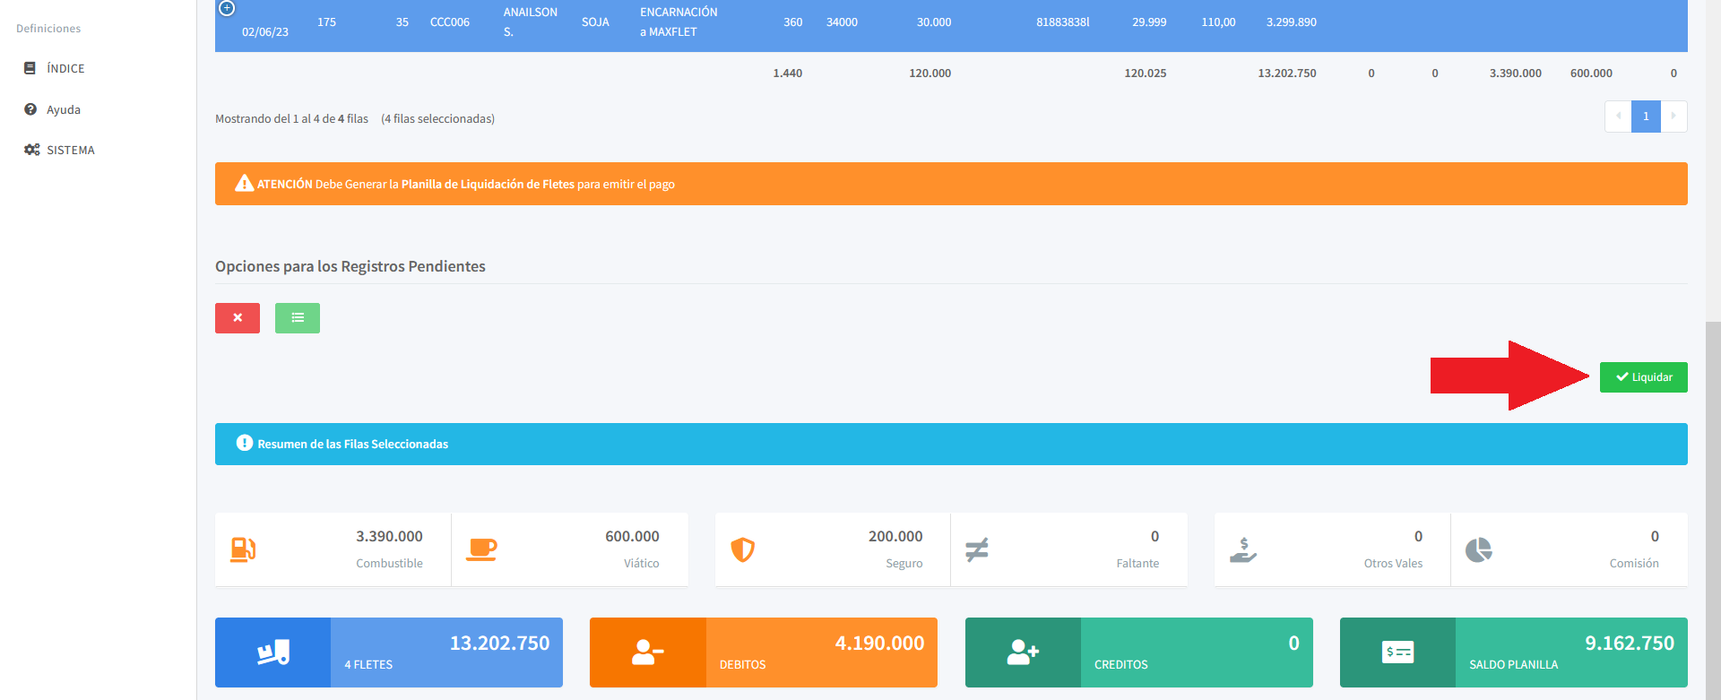Click the shield Seguro icon

(742, 549)
